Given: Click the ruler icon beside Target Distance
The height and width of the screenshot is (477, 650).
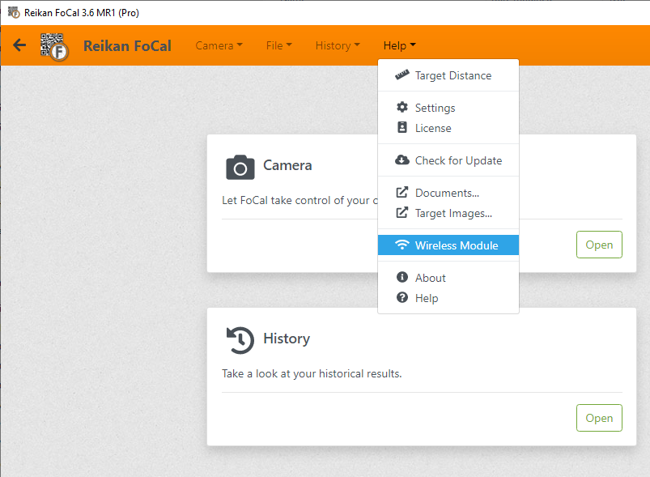Looking at the screenshot, I should pyautogui.click(x=401, y=75).
